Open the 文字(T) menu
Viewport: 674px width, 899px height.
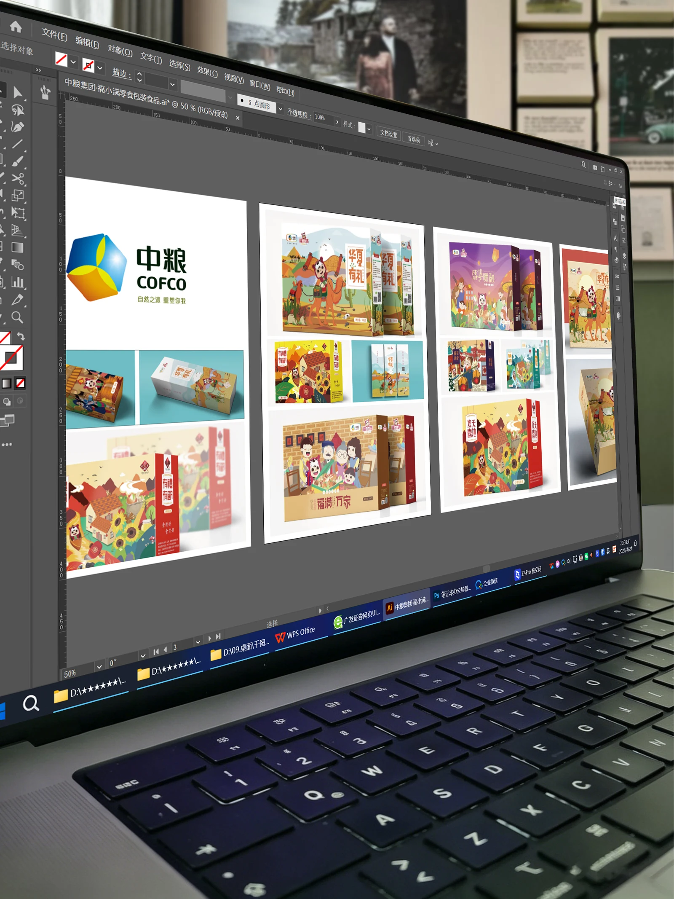point(151,58)
